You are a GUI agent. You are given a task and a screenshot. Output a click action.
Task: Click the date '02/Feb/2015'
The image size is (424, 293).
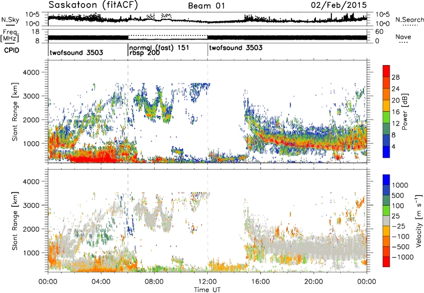pyautogui.click(x=339, y=5)
